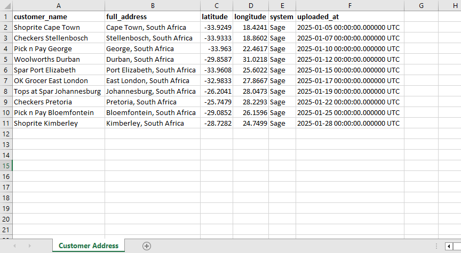The width and height of the screenshot is (461, 253).
Task: Click address Port Elizabeth, South Africa
Action: [x=153, y=70]
